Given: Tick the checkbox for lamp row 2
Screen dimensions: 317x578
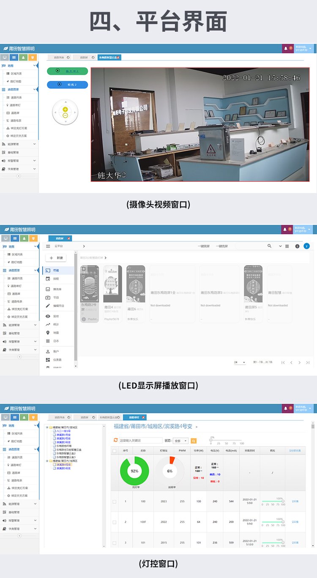Looking at the screenshot, I should point(114,522).
